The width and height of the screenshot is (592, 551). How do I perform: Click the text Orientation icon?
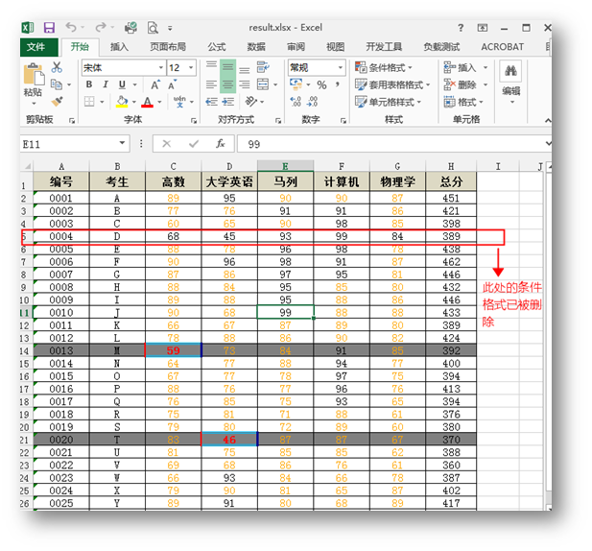[x=250, y=101]
